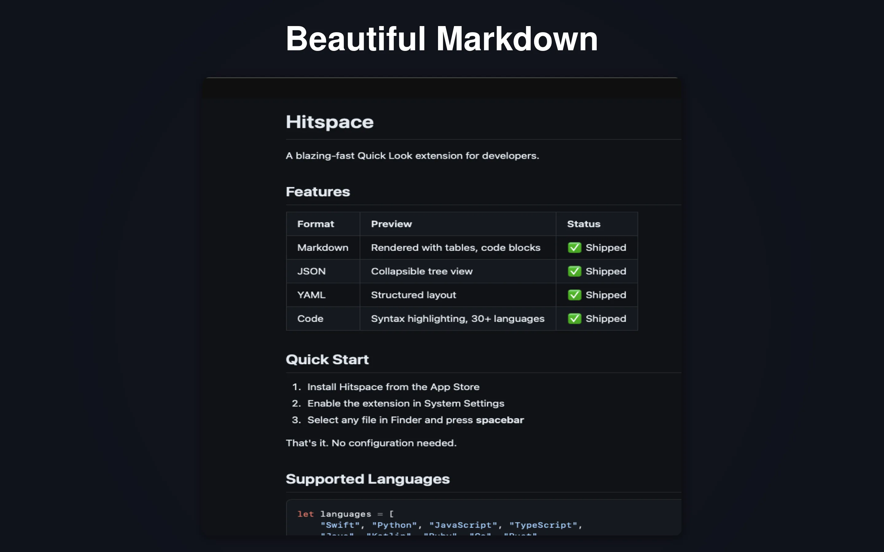The height and width of the screenshot is (552, 884).
Task: Click the green checkmark in the YAML row
Action: (574, 295)
